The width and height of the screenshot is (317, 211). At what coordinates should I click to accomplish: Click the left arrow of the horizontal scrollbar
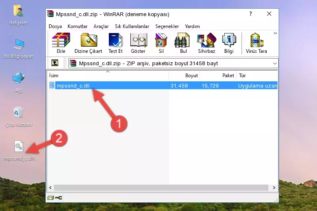click(50, 188)
